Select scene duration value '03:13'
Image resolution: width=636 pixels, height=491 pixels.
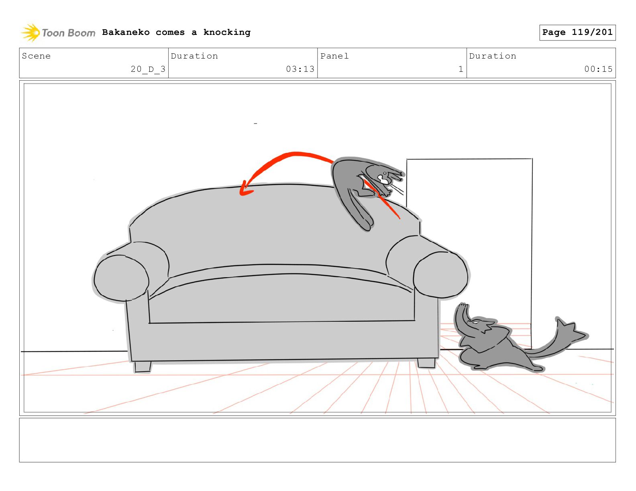(x=300, y=69)
